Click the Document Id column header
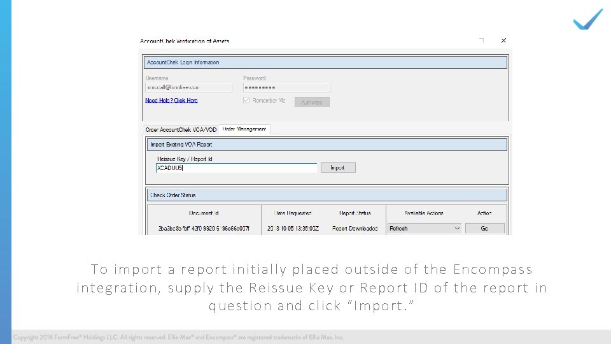The height and width of the screenshot is (344, 611). point(204,213)
